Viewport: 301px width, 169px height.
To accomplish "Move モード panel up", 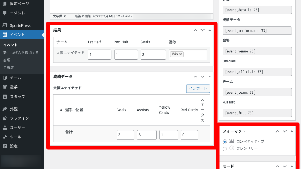I will [x=278, y=166].
